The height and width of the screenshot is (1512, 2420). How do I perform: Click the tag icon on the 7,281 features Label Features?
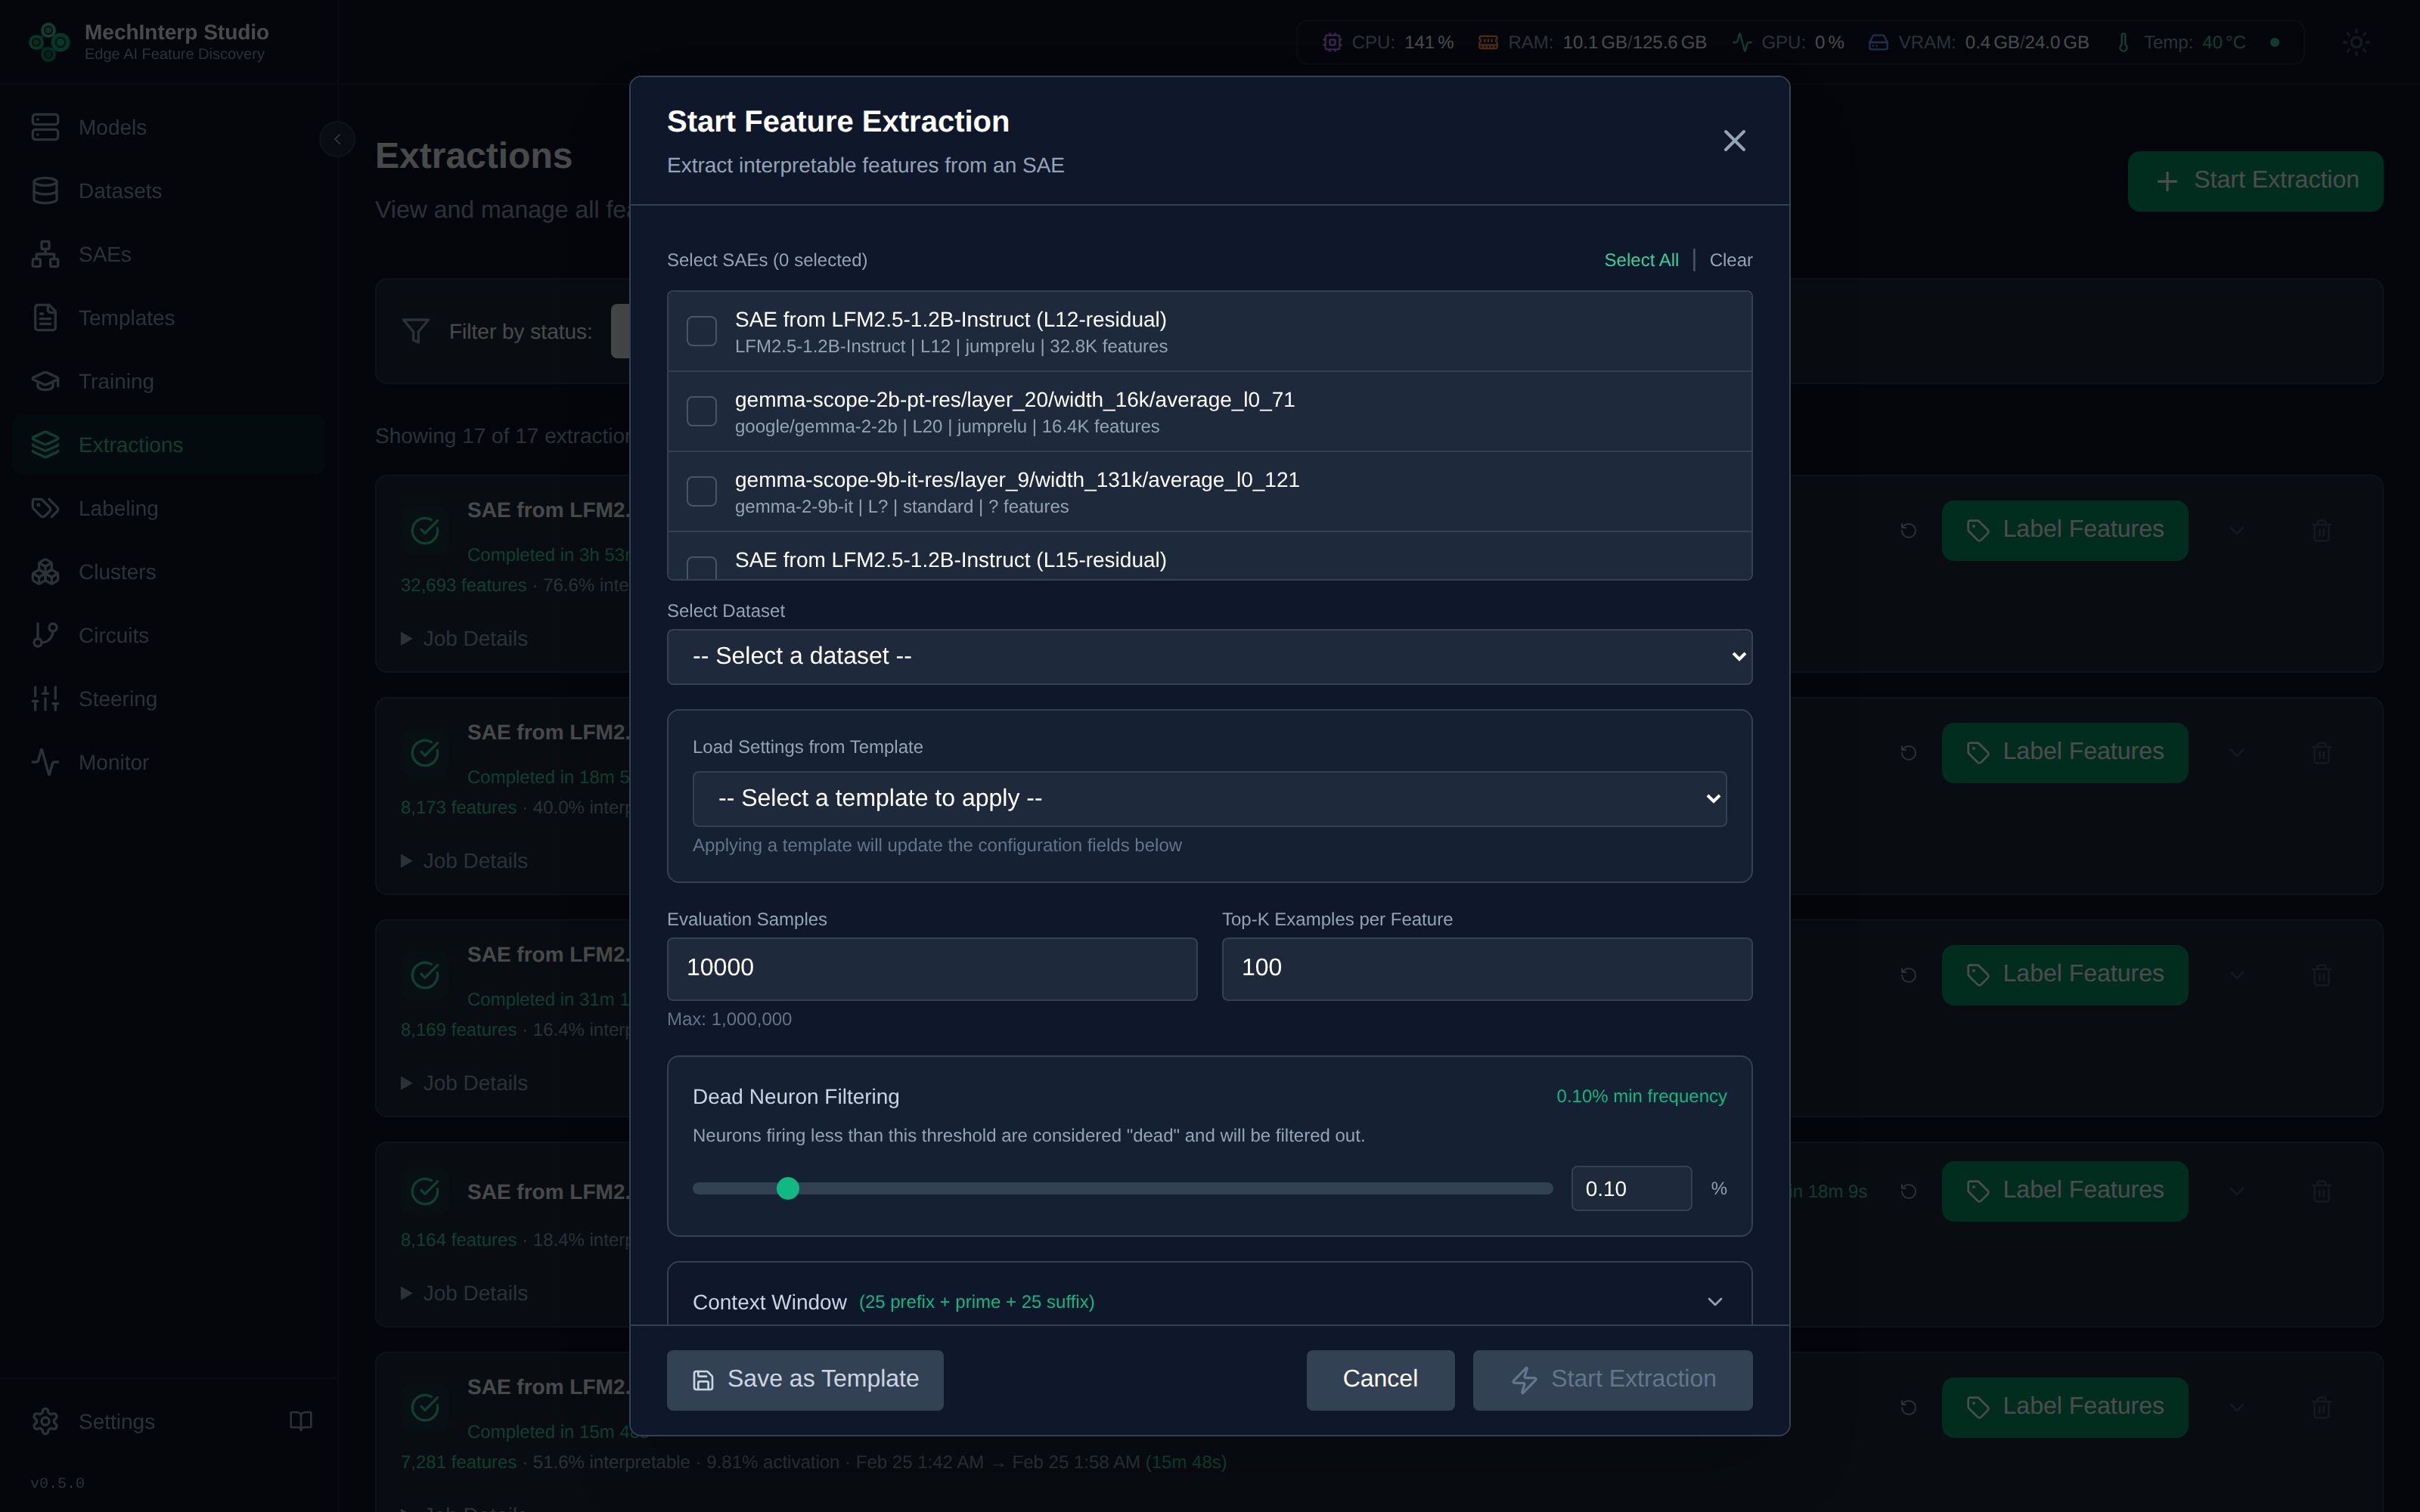1977,1408
